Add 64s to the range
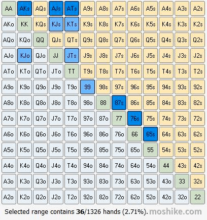 tap(166, 134)
